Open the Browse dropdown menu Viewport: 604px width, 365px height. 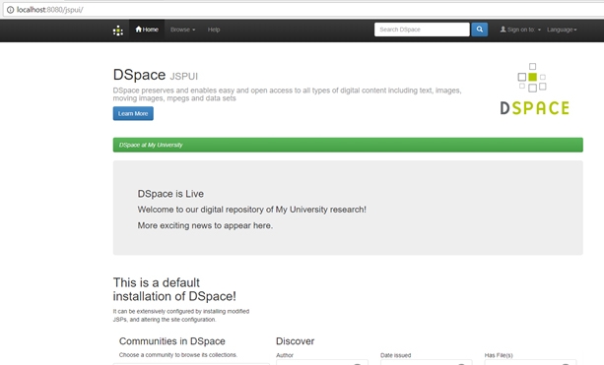(182, 30)
